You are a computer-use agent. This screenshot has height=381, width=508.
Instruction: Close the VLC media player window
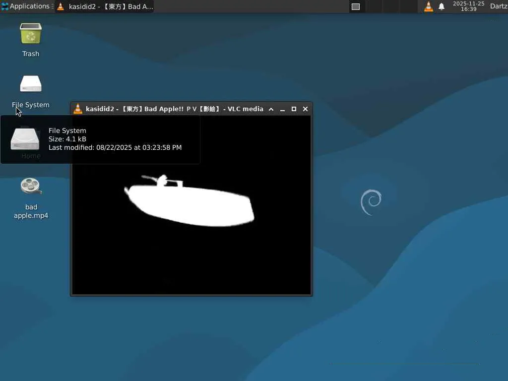(305, 109)
